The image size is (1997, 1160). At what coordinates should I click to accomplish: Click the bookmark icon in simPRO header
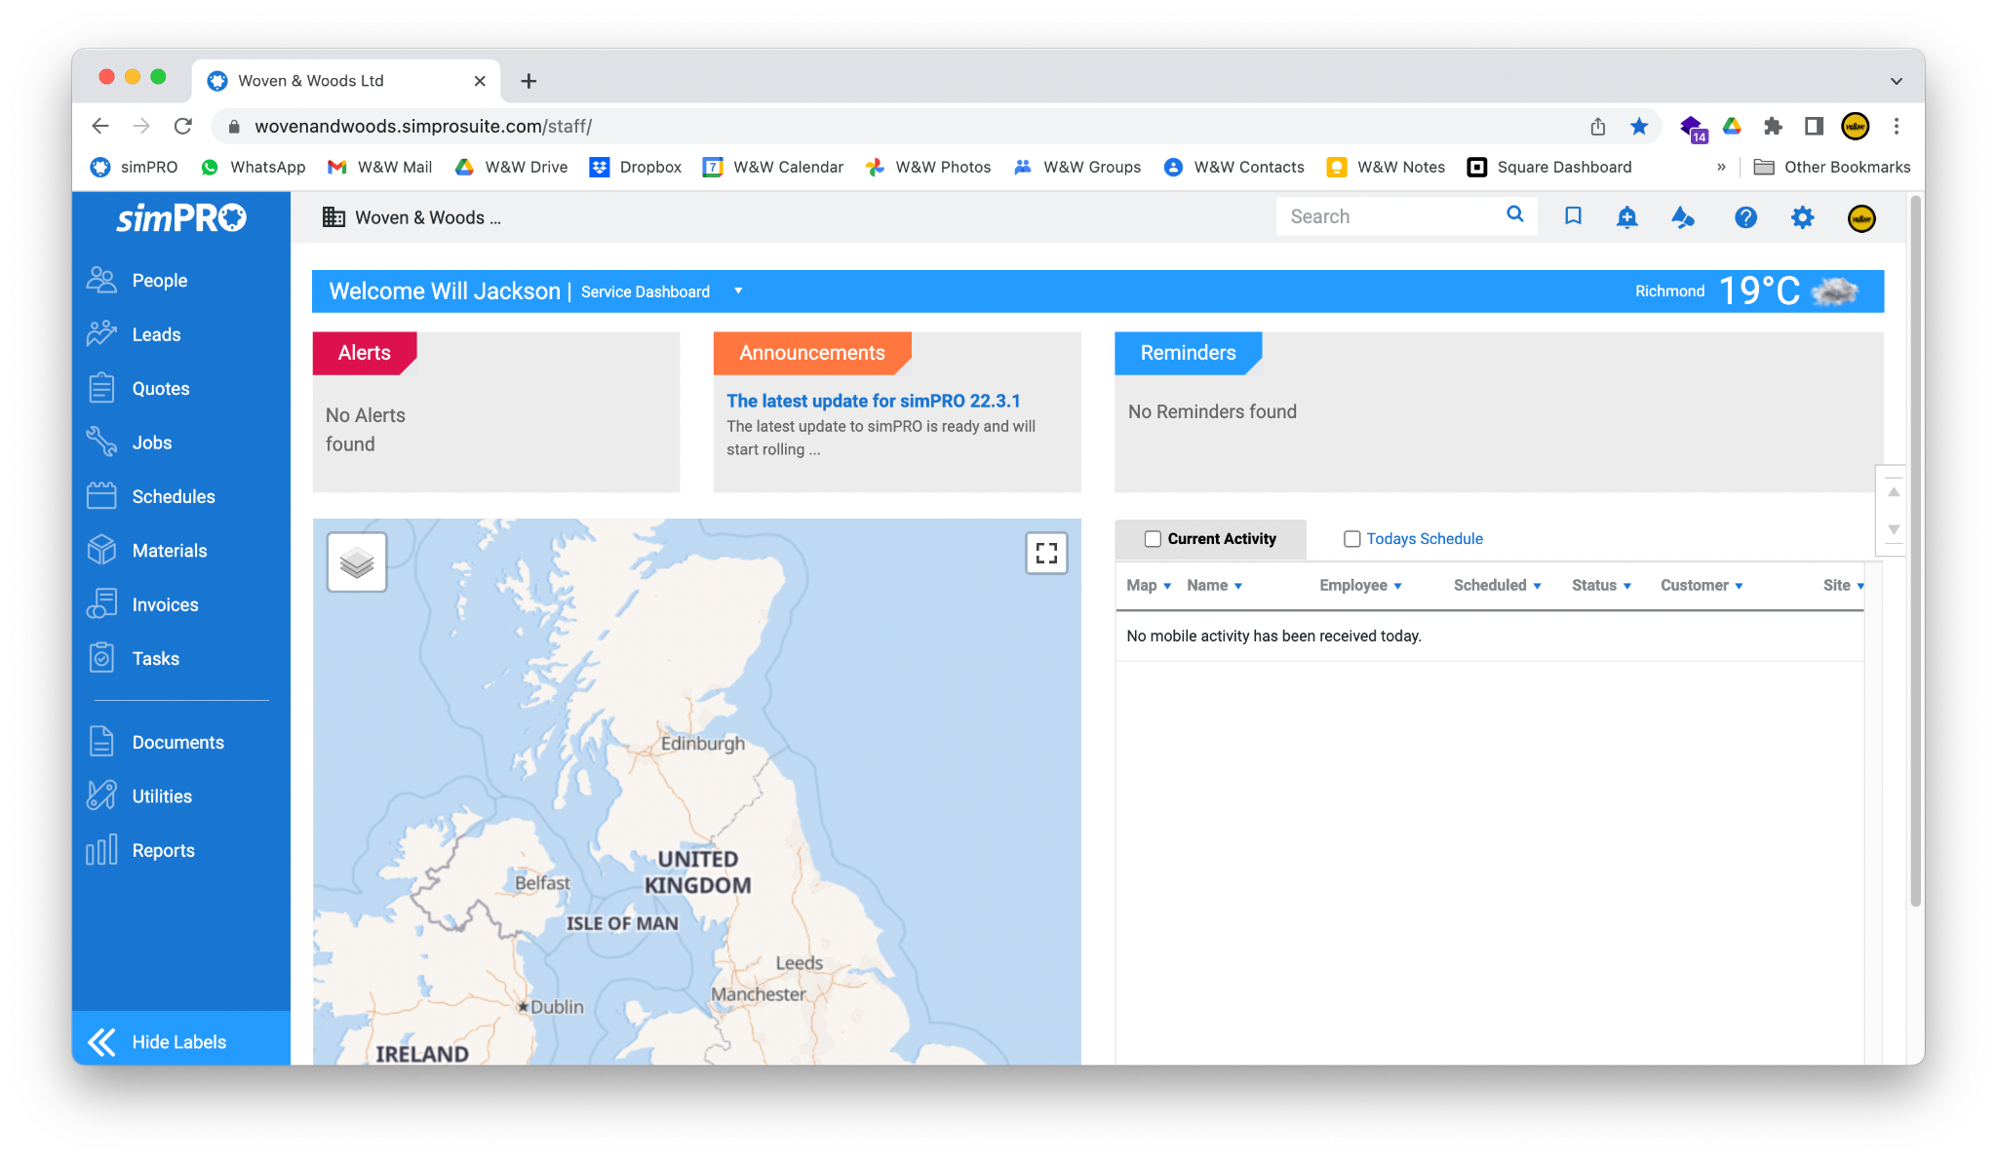[1573, 216]
